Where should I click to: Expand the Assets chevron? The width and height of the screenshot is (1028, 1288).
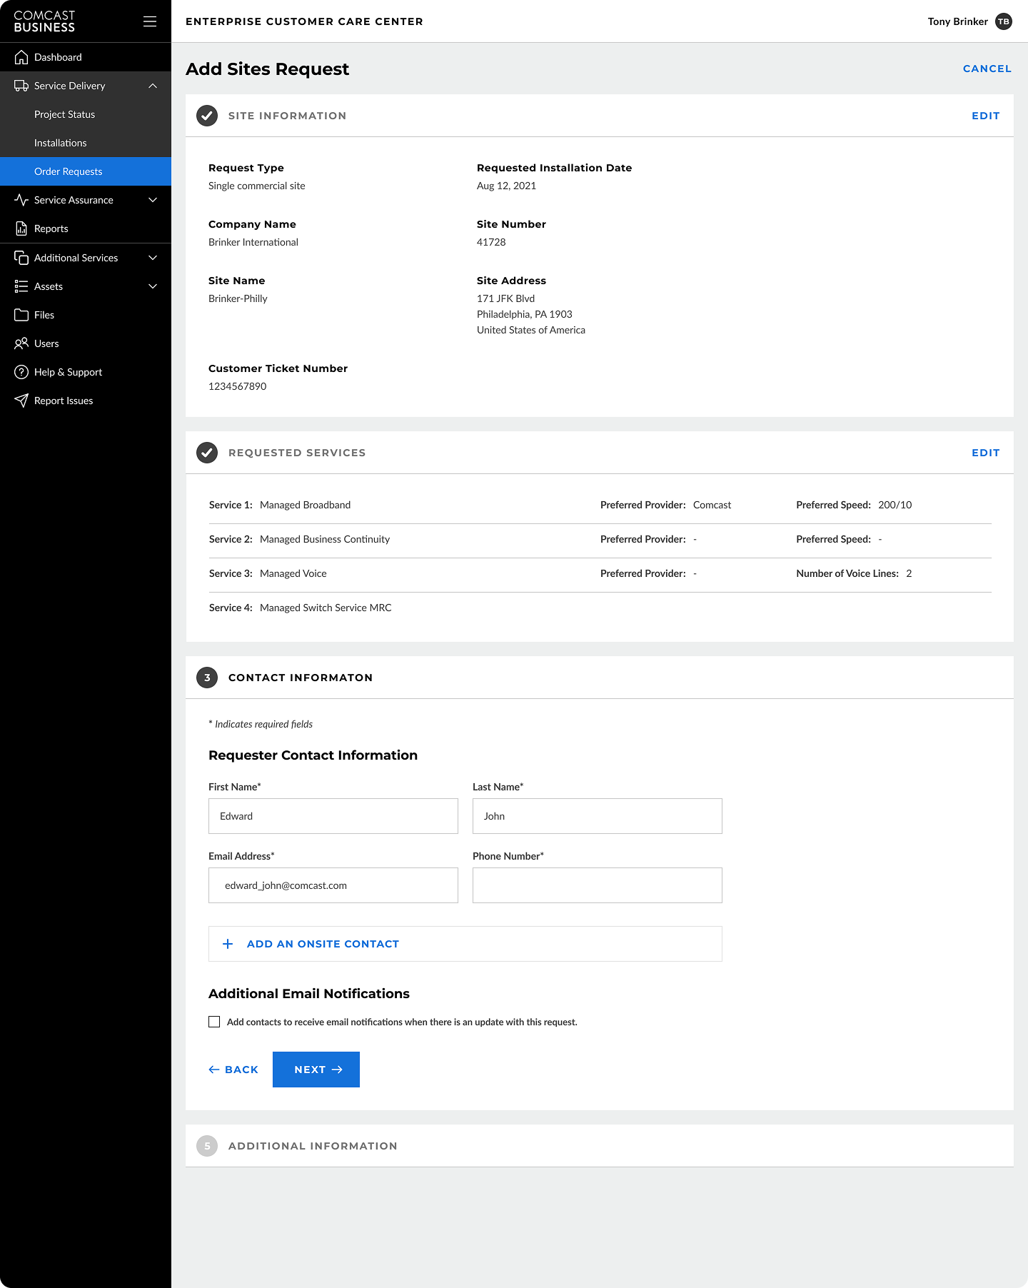[x=153, y=286]
